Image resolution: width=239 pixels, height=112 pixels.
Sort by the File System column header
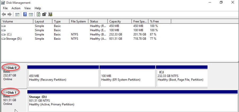tap(78, 21)
